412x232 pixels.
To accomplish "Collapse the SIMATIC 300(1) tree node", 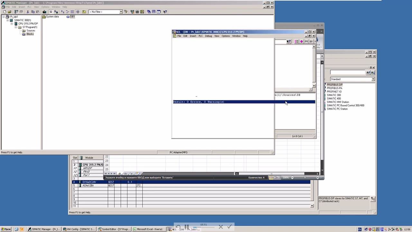I will [x=8, y=20].
